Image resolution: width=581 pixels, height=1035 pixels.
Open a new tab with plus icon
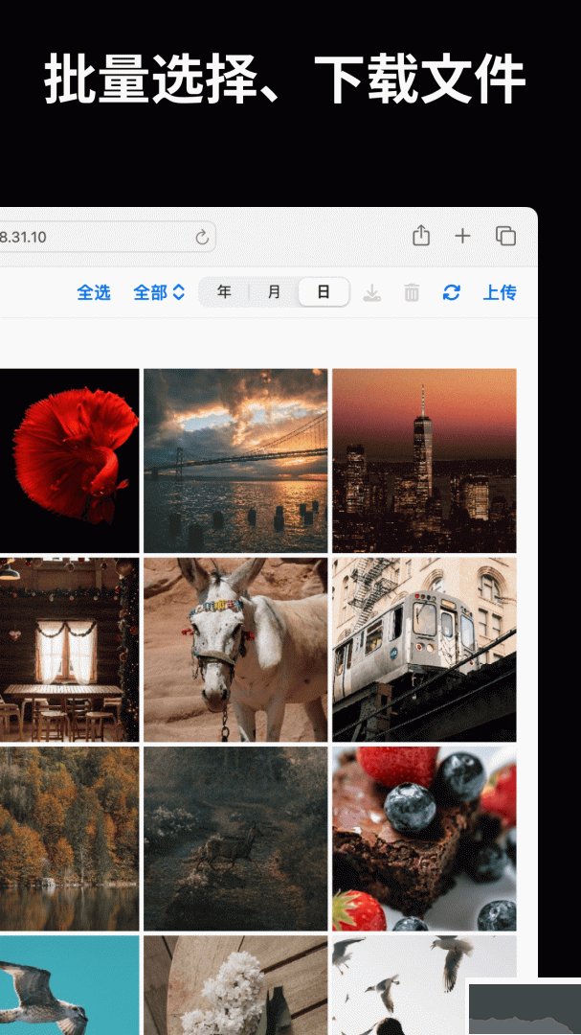tap(463, 237)
